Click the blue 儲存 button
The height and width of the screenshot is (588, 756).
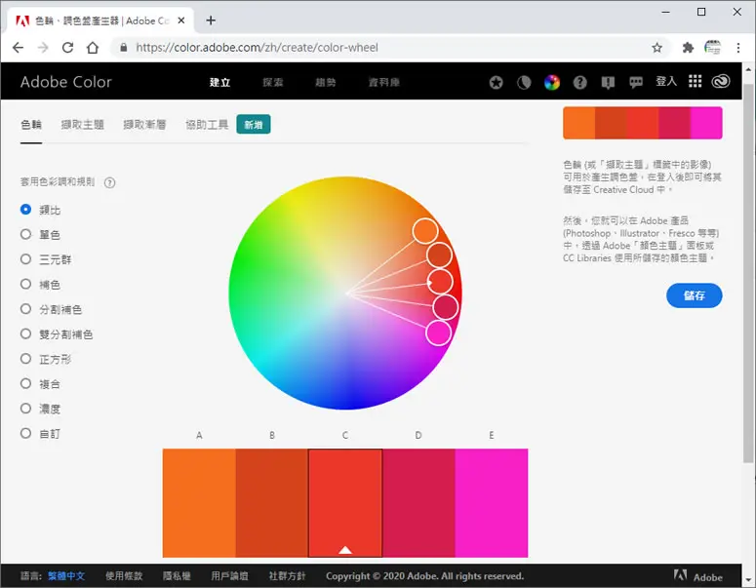pos(695,295)
